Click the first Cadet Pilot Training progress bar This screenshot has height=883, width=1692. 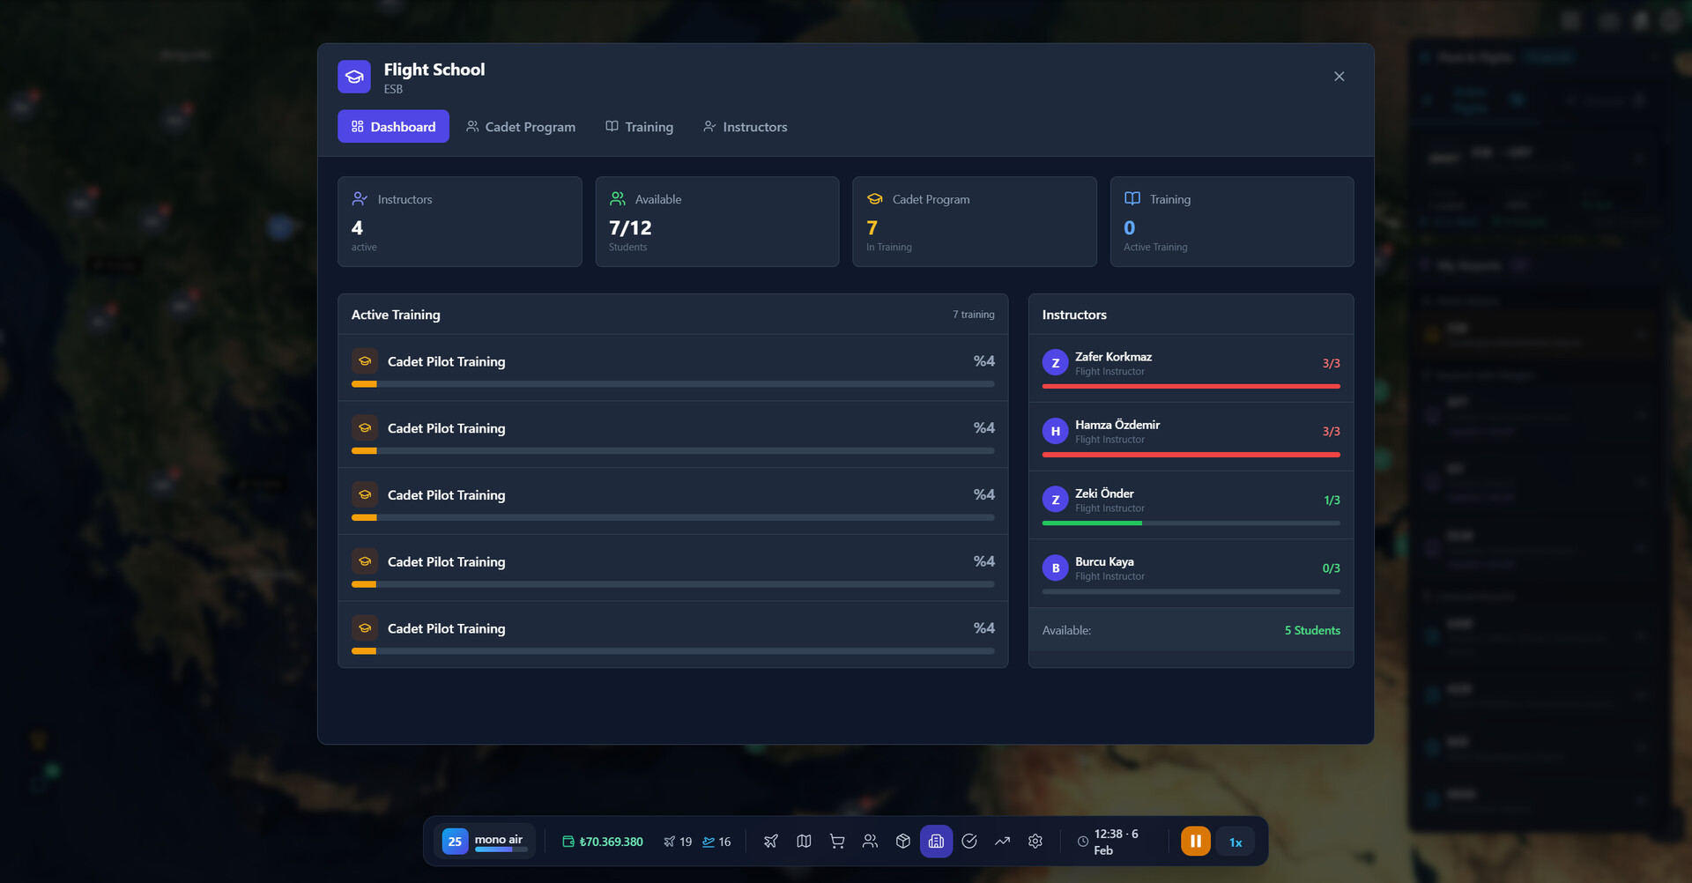(672, 384)
